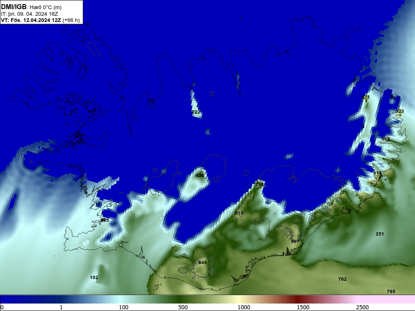
Task: Click the legend label 500
Action: pos(183,307)
